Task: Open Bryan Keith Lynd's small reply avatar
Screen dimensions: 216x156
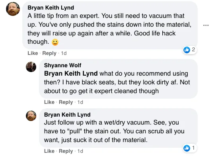Action: click(31, 116)
